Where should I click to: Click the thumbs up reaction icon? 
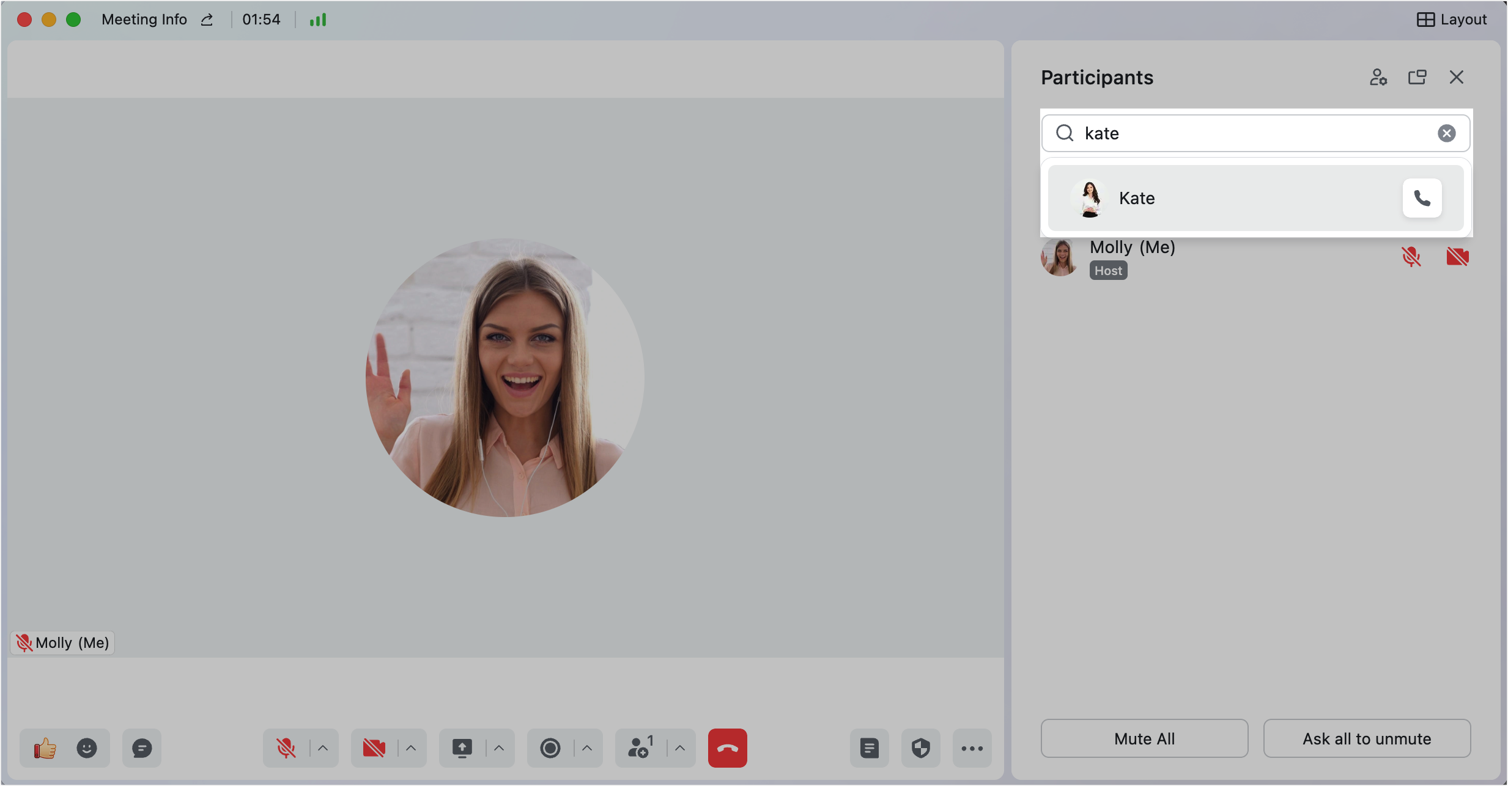click(x=45, y=748)
